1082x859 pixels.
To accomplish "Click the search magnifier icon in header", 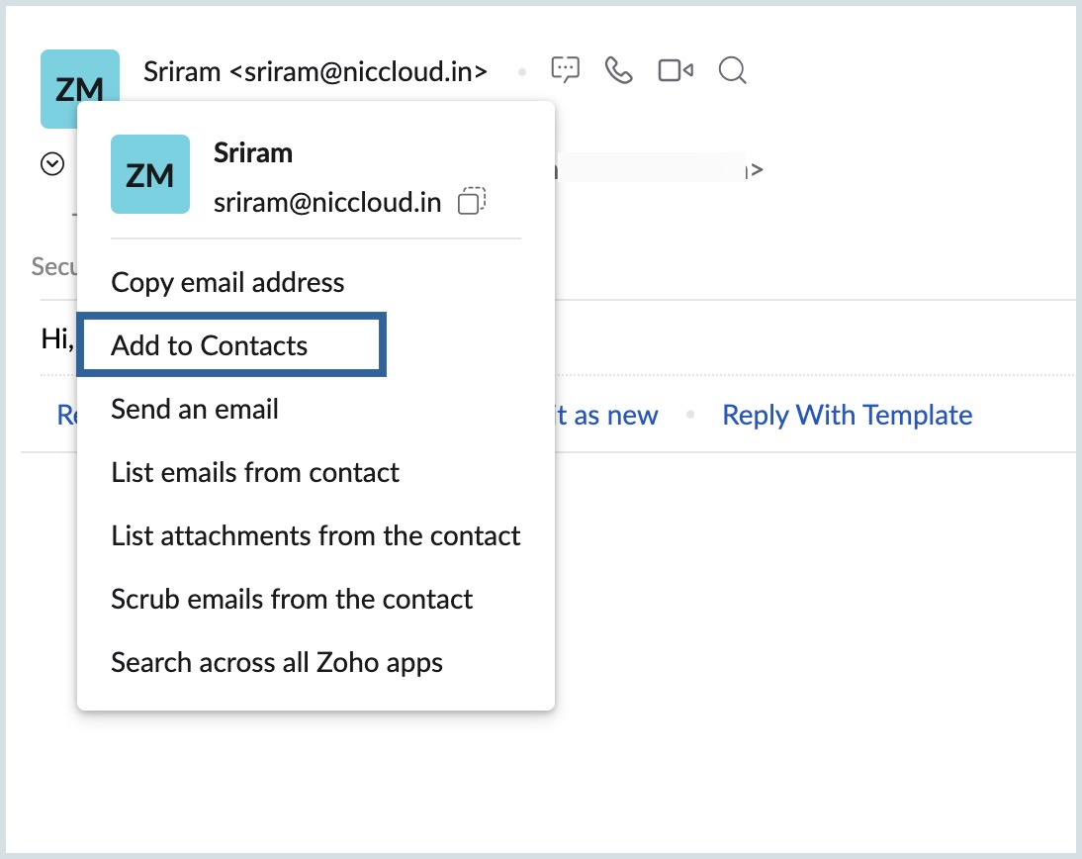I will coord(732,70).
